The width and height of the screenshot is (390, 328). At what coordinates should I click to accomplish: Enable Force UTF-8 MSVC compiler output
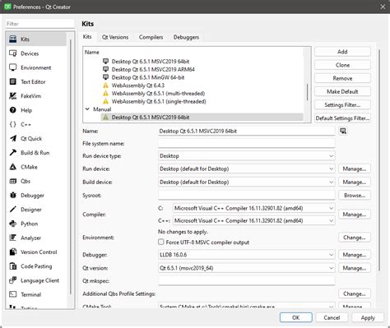point(161,242)
